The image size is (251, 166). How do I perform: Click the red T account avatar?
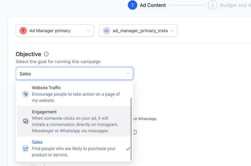click(23, 31)
